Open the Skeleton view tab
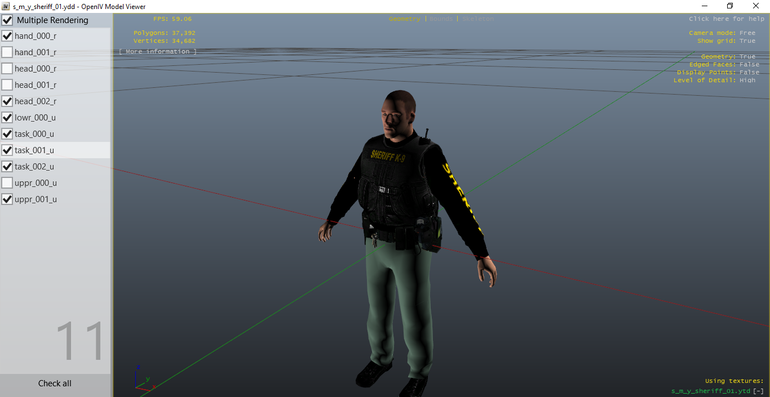The width and height of the screenshot is (770, 397). point(477,19)
